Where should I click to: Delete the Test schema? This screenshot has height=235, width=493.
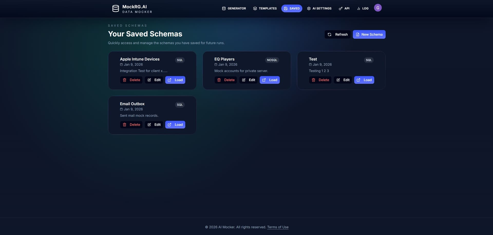[320, 80]
